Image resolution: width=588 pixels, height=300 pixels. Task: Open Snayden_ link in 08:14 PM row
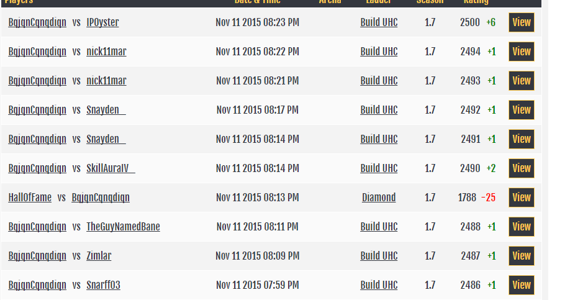click(106, 139)
